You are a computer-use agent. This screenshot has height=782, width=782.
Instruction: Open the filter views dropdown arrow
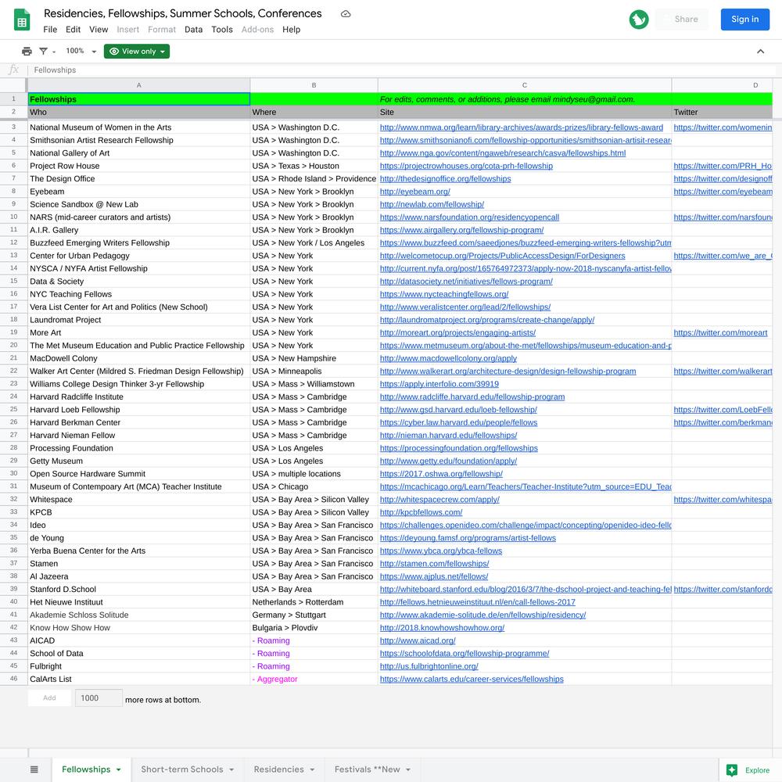pos(54,52)
